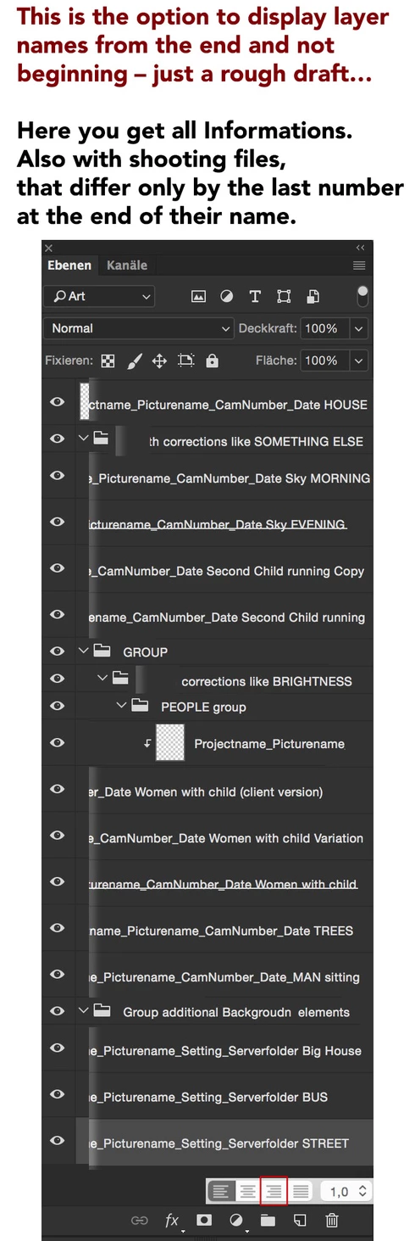Collapse the GROUP folder chevron
This screenshot has height=1241, width=415.
[x=83, y=651]
